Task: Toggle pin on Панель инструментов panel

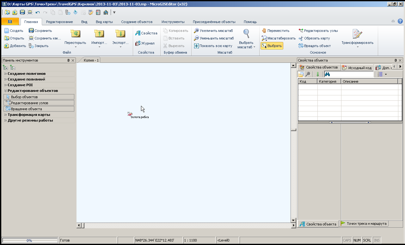Action: 68,60
